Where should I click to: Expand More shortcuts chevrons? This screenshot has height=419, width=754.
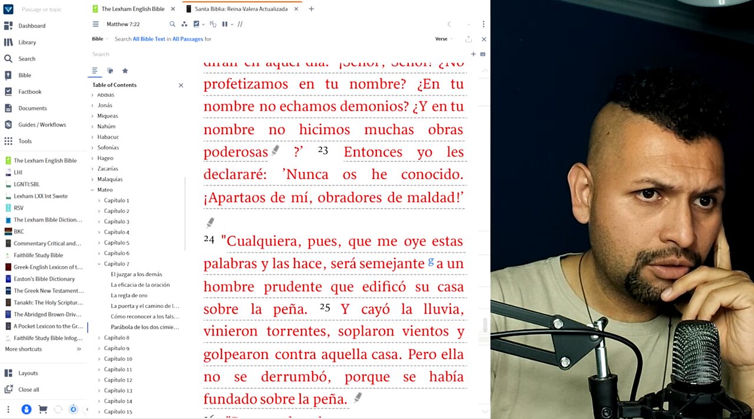(x=79, y=349)
